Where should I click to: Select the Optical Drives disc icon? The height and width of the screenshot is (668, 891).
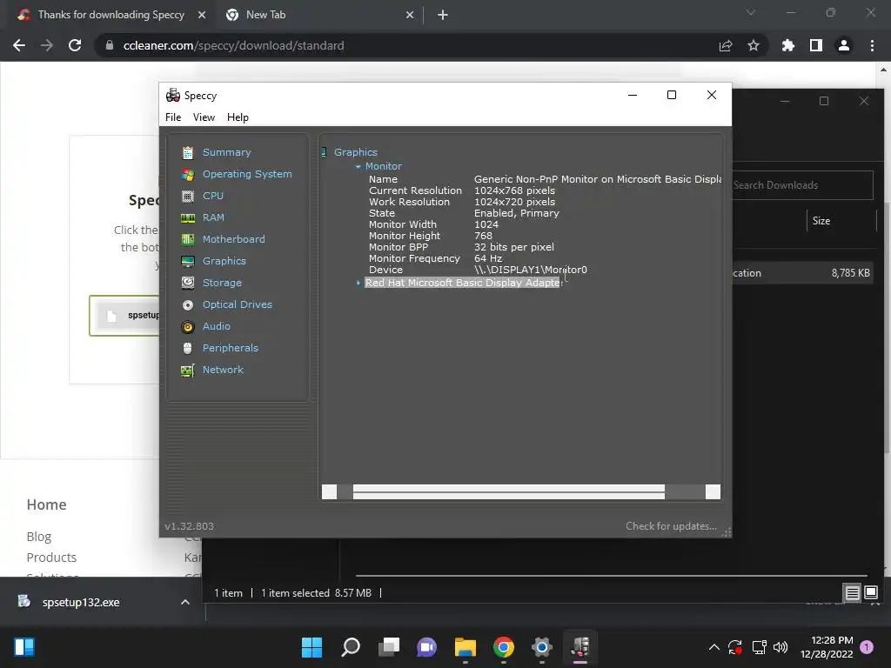(x=188, y=305)
